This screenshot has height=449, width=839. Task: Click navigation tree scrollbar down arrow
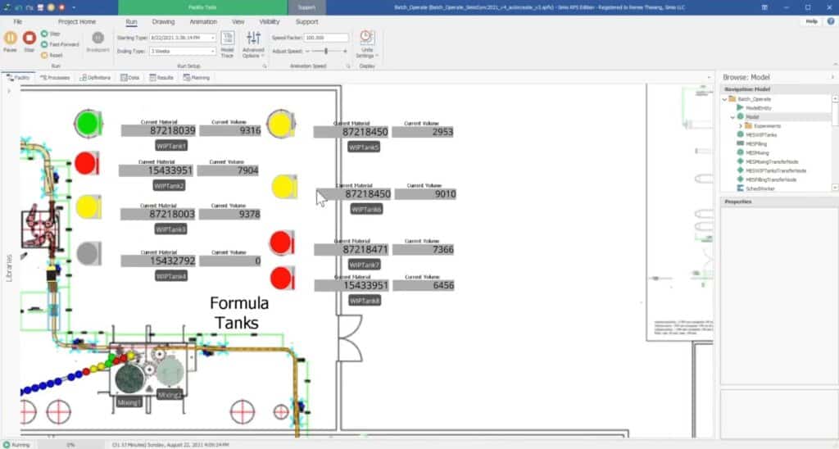[835, 188]
